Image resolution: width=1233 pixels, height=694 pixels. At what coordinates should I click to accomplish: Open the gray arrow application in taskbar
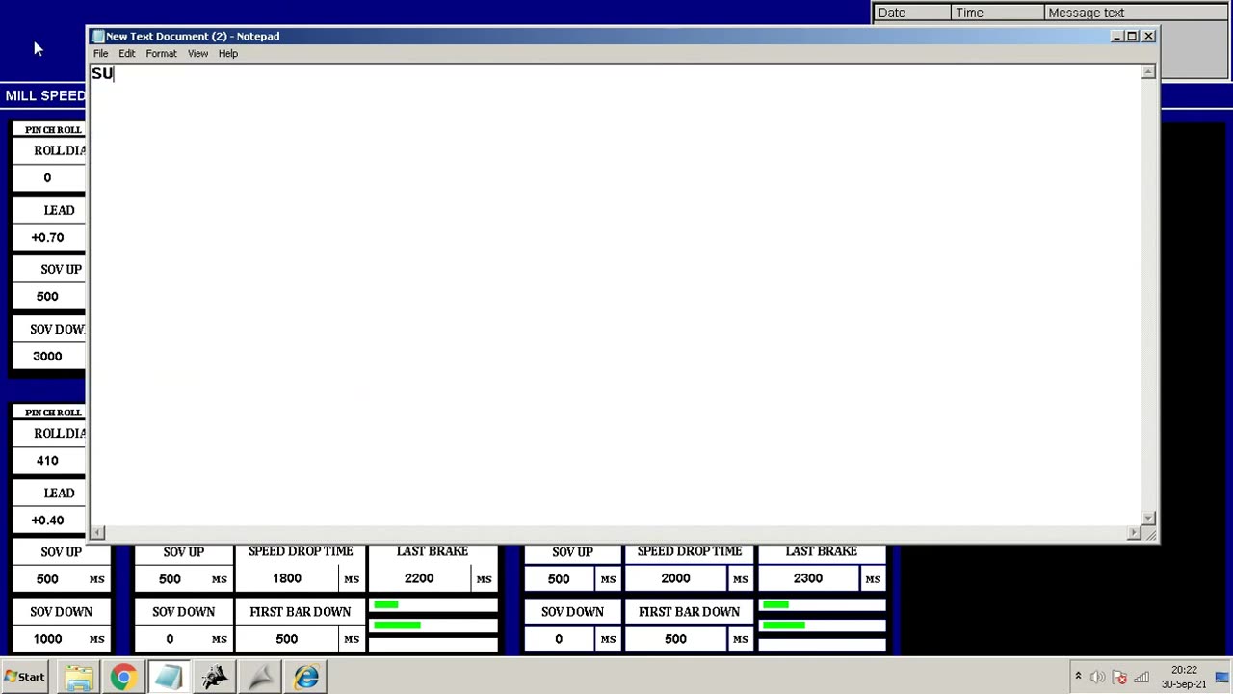click(x=260, y=678)
